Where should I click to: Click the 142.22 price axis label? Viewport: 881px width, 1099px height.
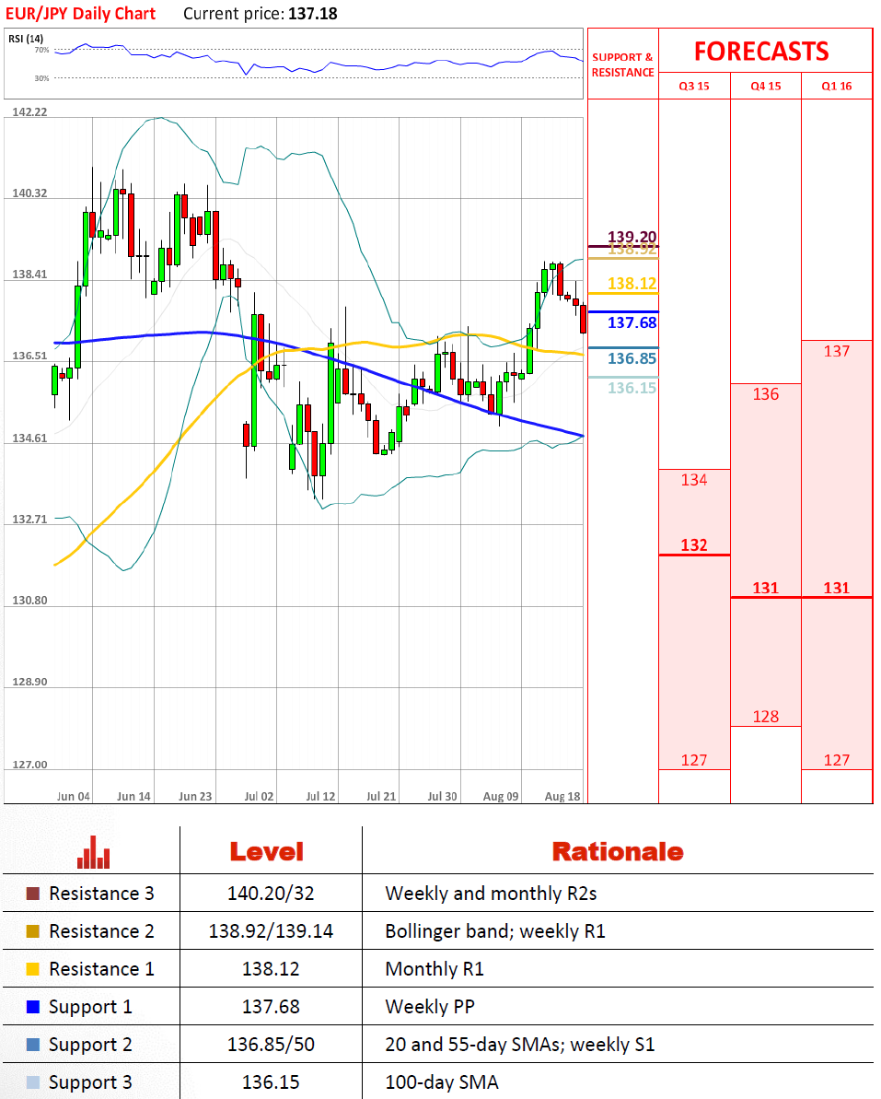29,112
